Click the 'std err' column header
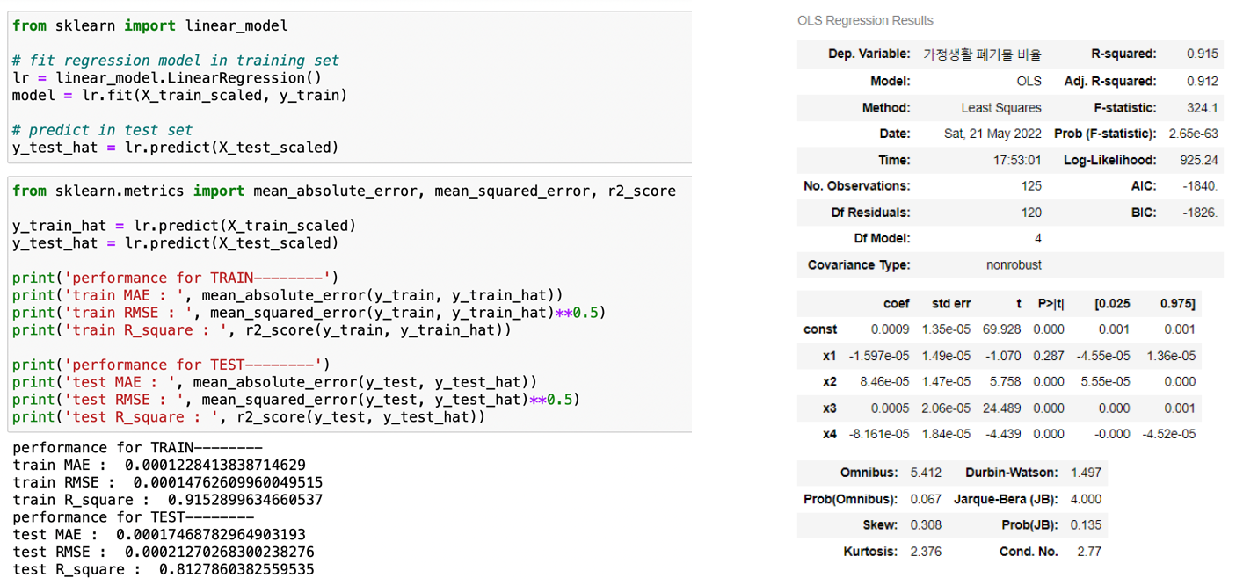Image resolution: width=1236 pixels, height=585 pixels. tap(951, 303)
